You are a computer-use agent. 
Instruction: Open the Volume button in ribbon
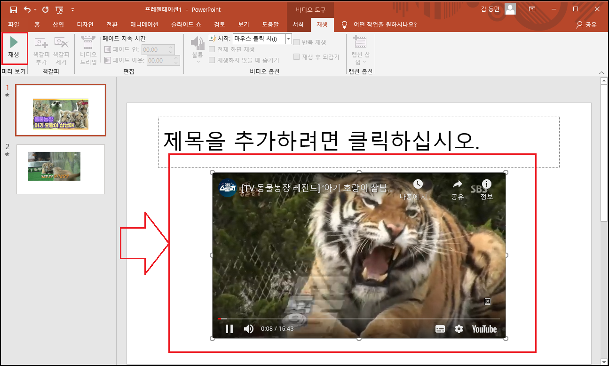coord(198,49)
